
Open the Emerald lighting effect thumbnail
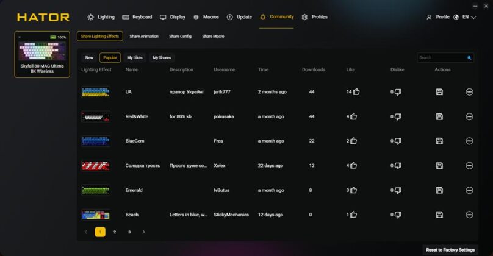[x=96, y=190]
